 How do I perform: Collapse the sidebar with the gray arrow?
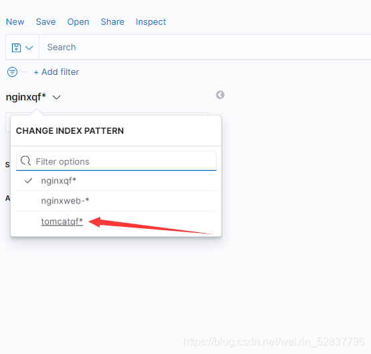coord(220,95)
